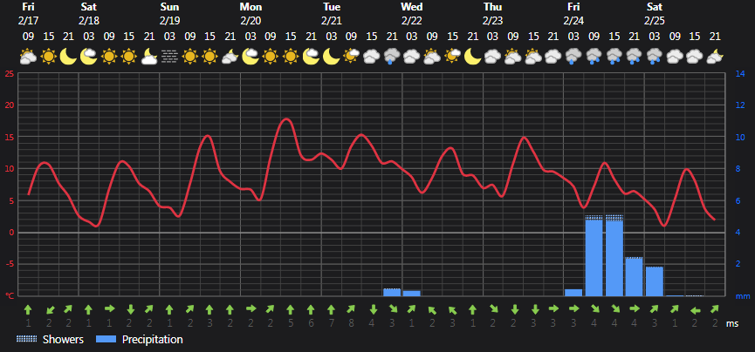Click the clear moon icon for Fri 2/17 21

[x=68, y=57]
